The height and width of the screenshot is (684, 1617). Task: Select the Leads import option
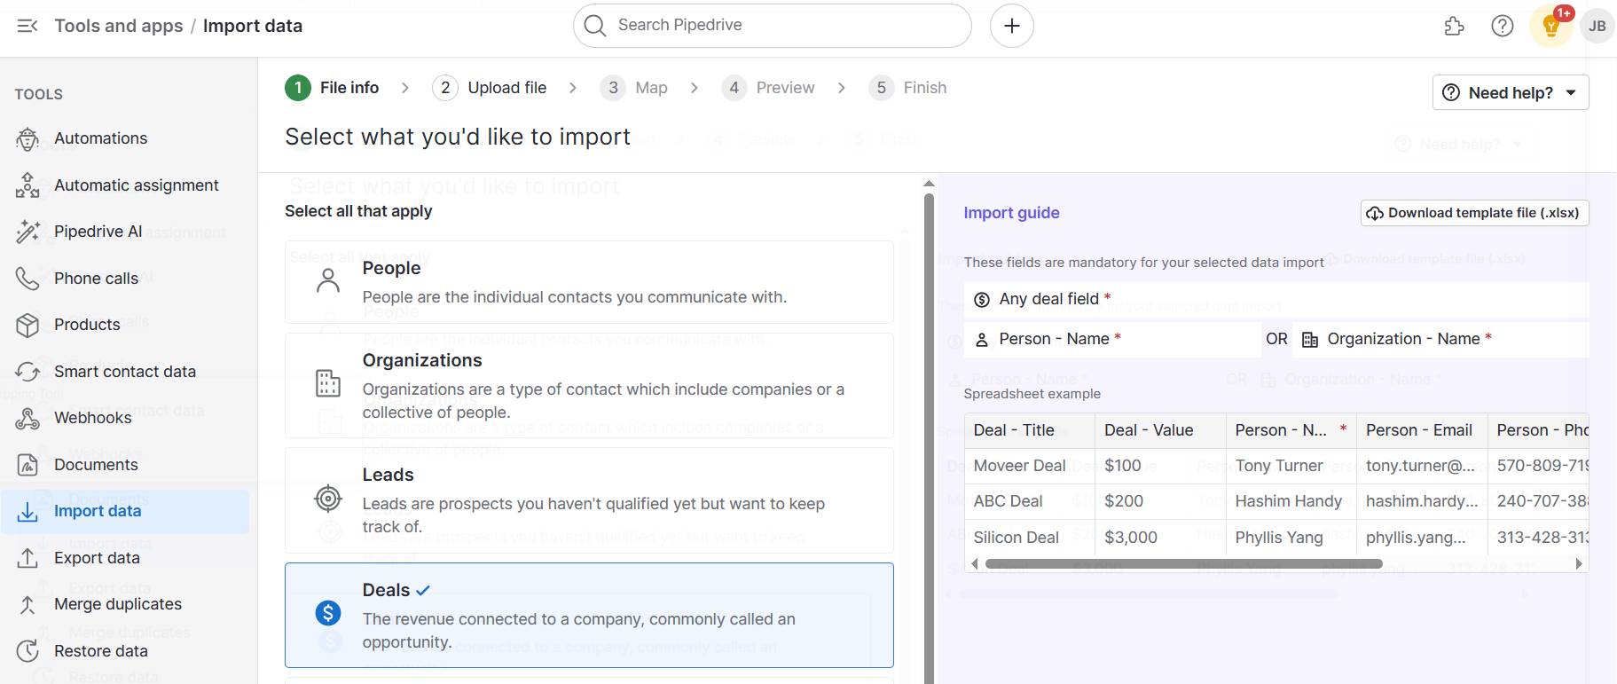pyautogui.click(x=589, y=500)
